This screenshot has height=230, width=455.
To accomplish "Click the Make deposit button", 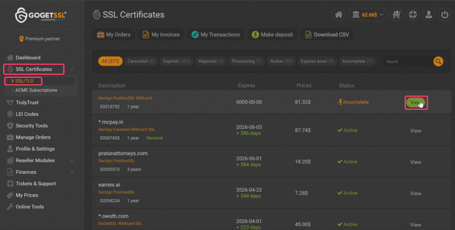I will tap(272, 35).
